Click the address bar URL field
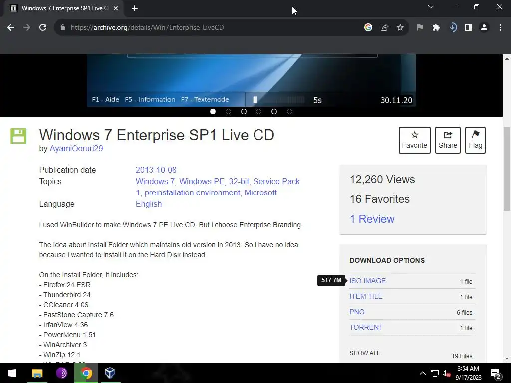Screen dimensions: 511x383 209,28
